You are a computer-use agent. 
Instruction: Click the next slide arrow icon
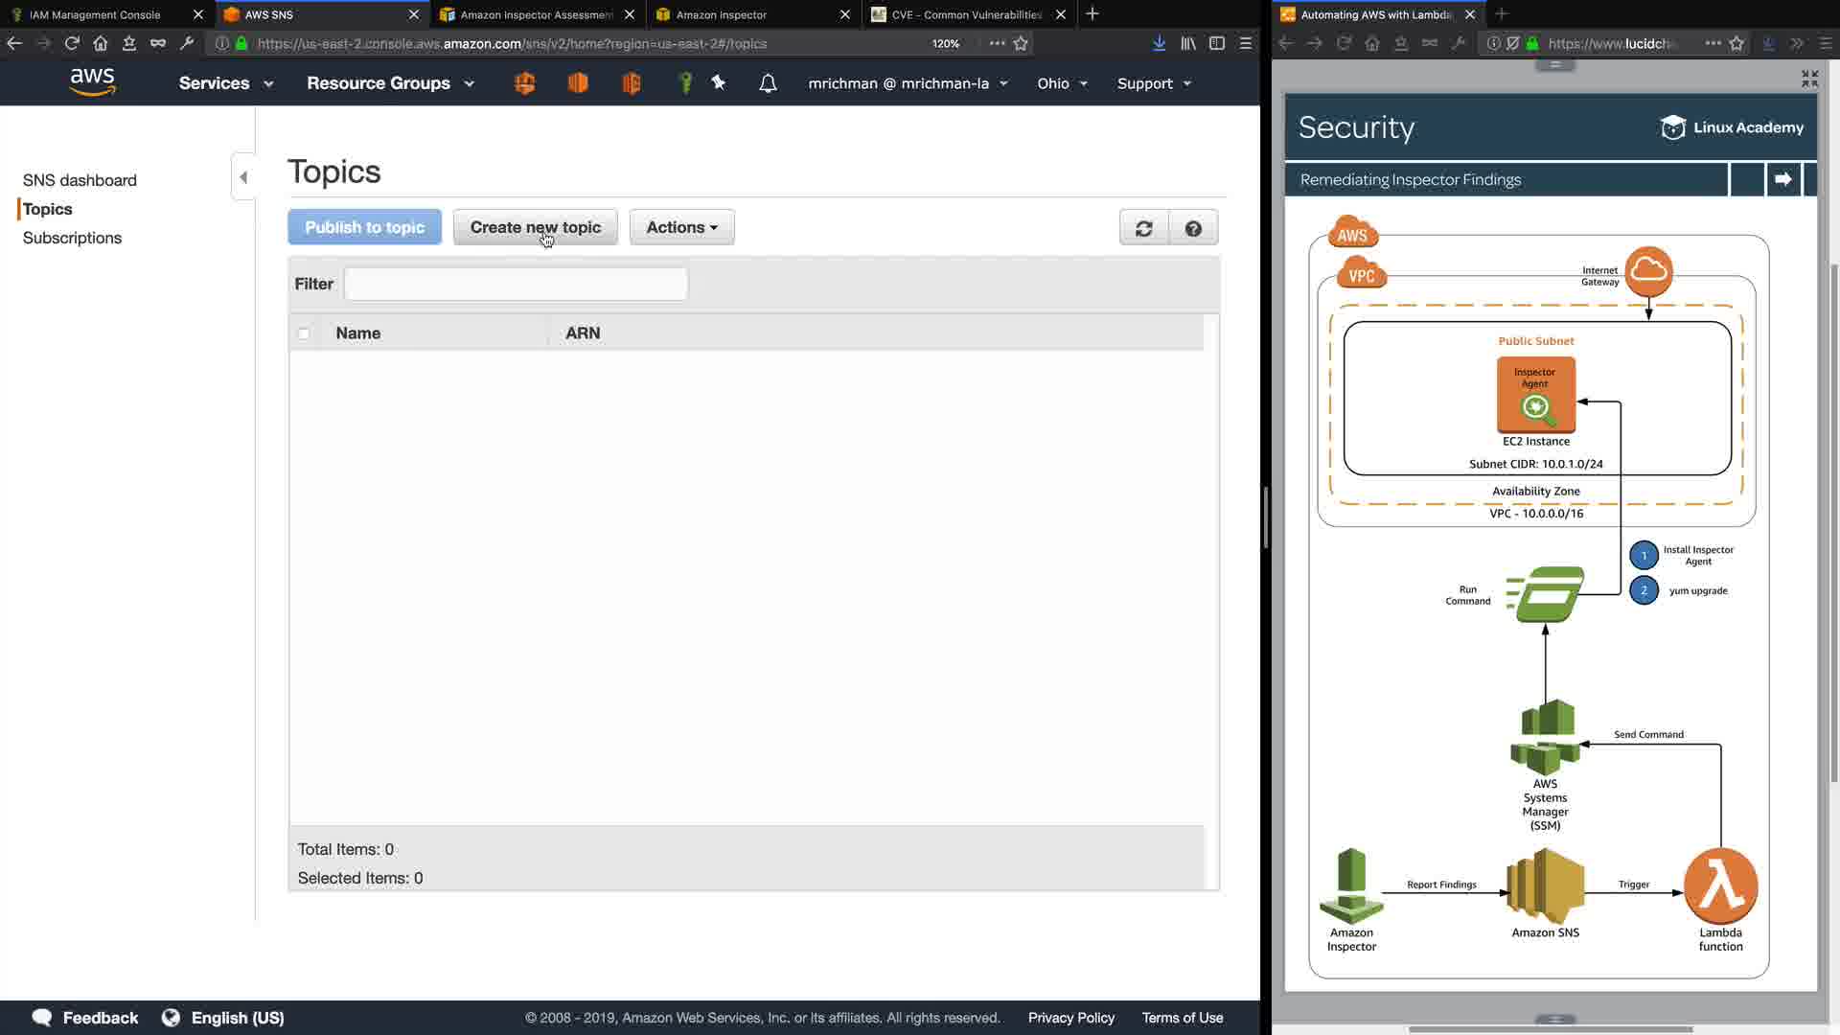[1782, 179]
